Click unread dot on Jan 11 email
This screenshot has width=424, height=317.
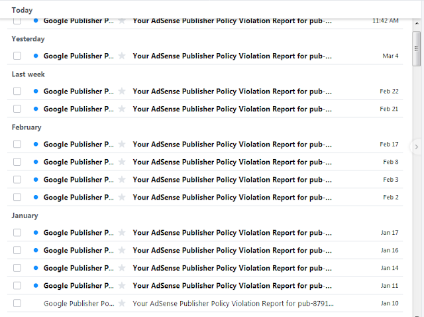(36, 286)
